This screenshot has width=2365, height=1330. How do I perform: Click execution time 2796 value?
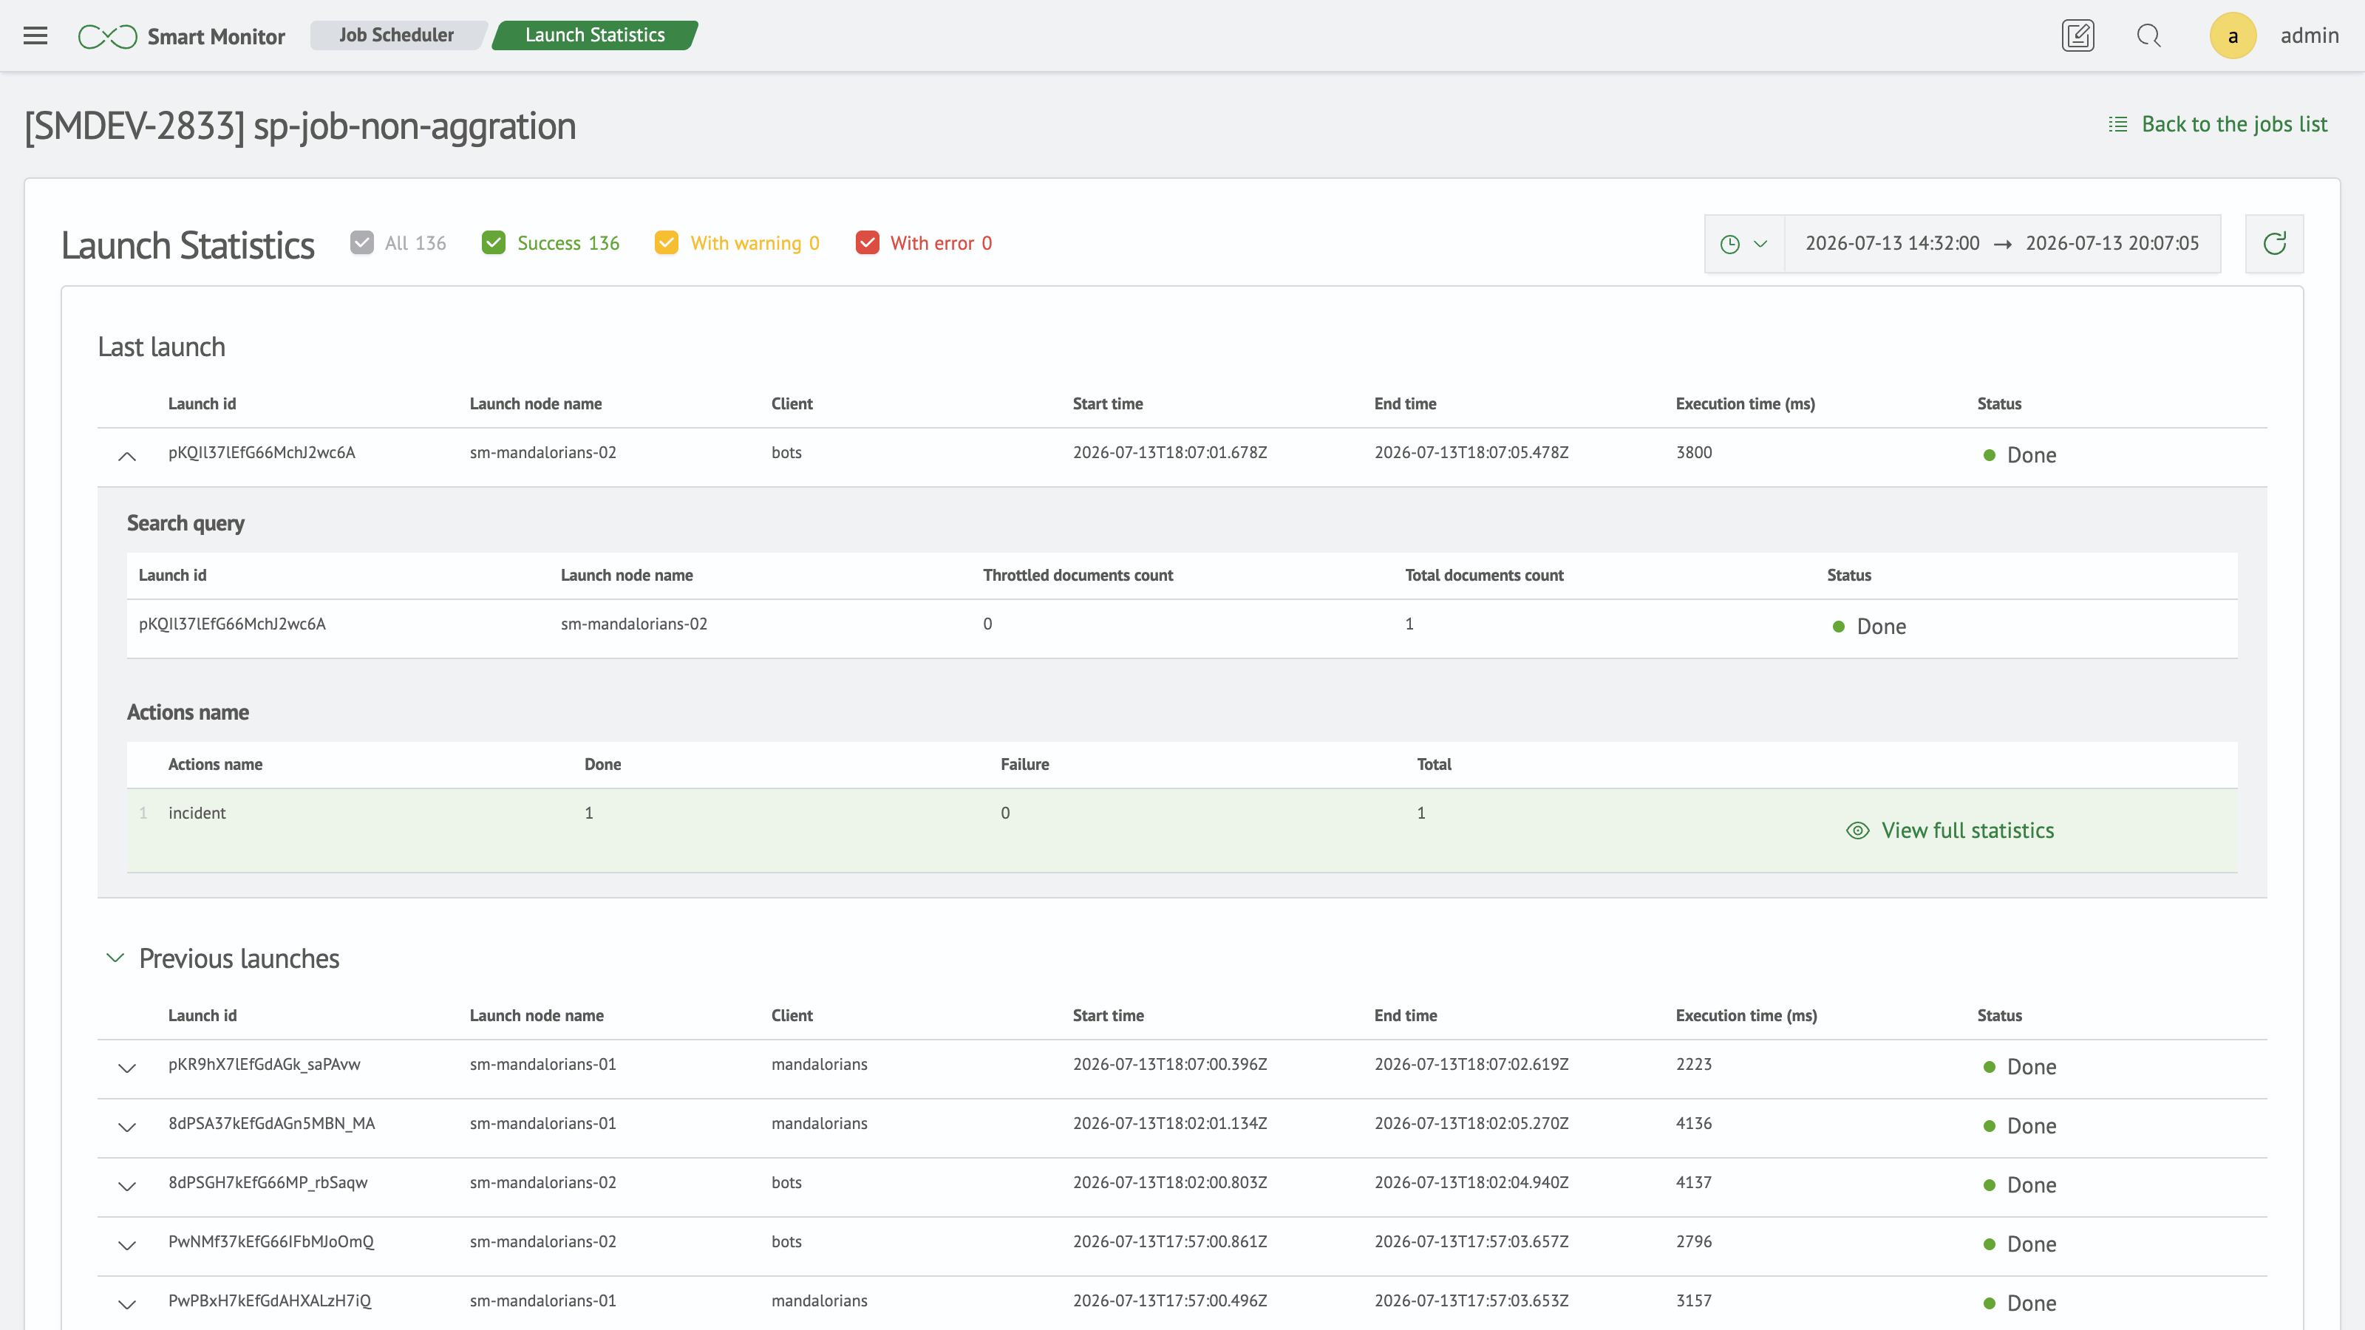pyautogui.click(x=1694, y=1242)
